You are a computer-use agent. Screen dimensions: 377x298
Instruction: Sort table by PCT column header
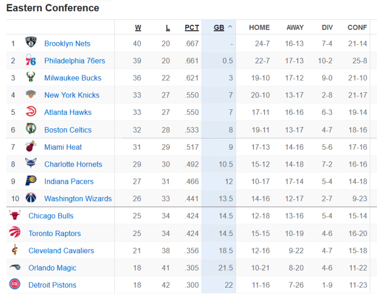tap(192, 27)
